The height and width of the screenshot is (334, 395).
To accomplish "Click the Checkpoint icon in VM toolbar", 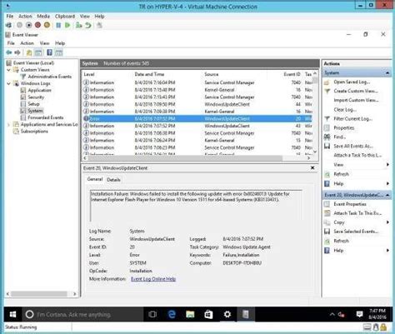I will (x=79, y=25).
